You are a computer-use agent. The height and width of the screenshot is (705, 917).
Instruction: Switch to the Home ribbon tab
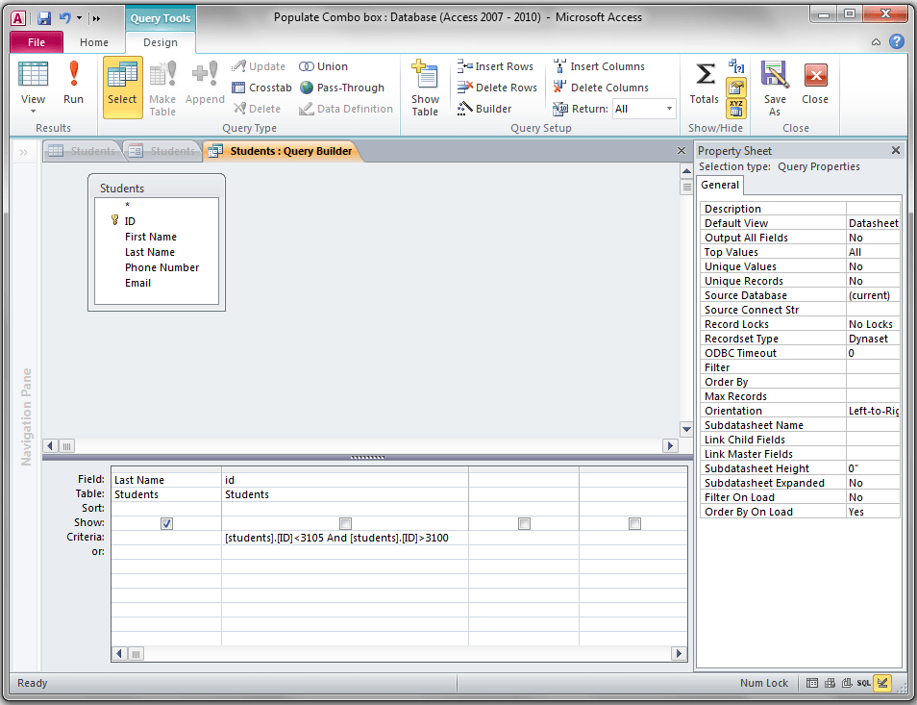tap(94, 42)
